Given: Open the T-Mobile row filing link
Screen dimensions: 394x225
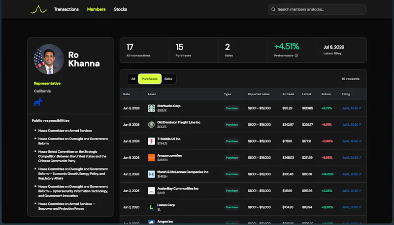Looking at the screenshot, I should point(352,141).
